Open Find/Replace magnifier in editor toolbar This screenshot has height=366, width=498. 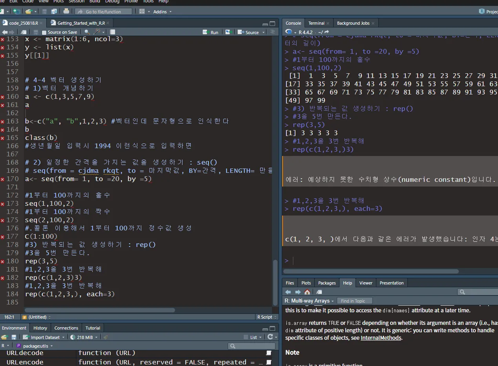[87, 32]
